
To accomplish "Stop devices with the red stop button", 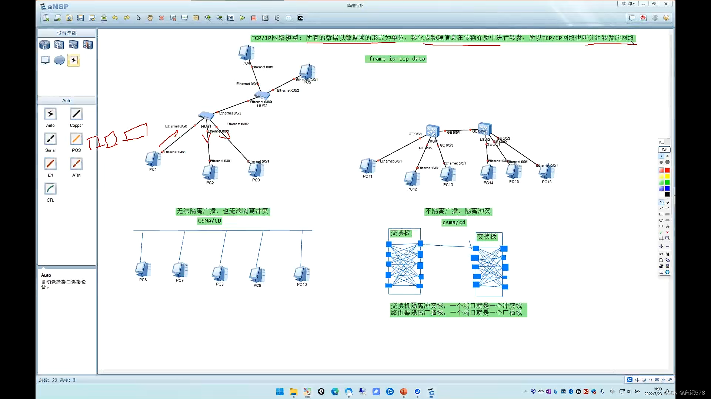I will click(254, 18).
